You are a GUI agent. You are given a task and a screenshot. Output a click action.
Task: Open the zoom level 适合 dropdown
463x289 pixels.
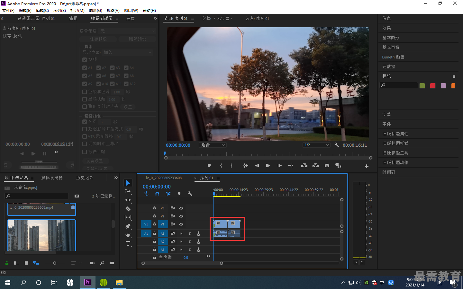[x=213, y=145]
